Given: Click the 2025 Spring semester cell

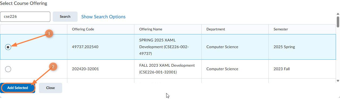Looking at the screenshot, I should point(302,47).
